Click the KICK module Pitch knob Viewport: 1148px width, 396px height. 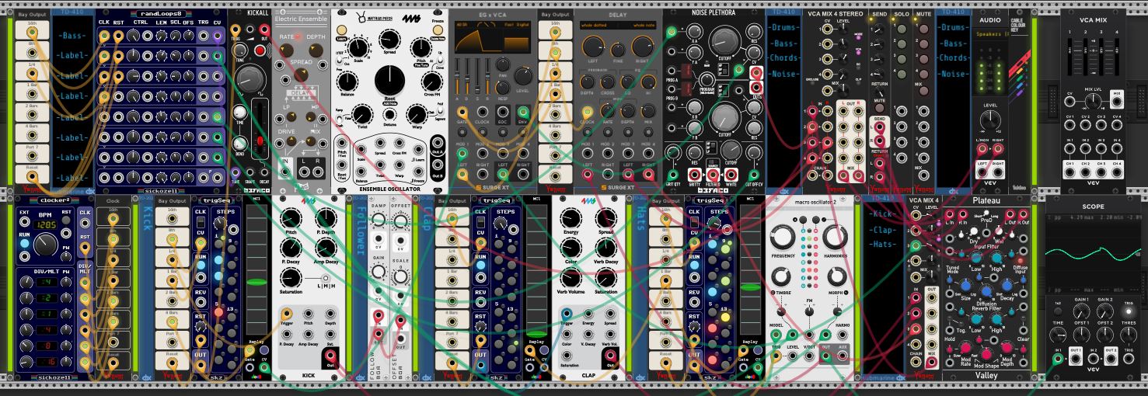pos(291,220)
